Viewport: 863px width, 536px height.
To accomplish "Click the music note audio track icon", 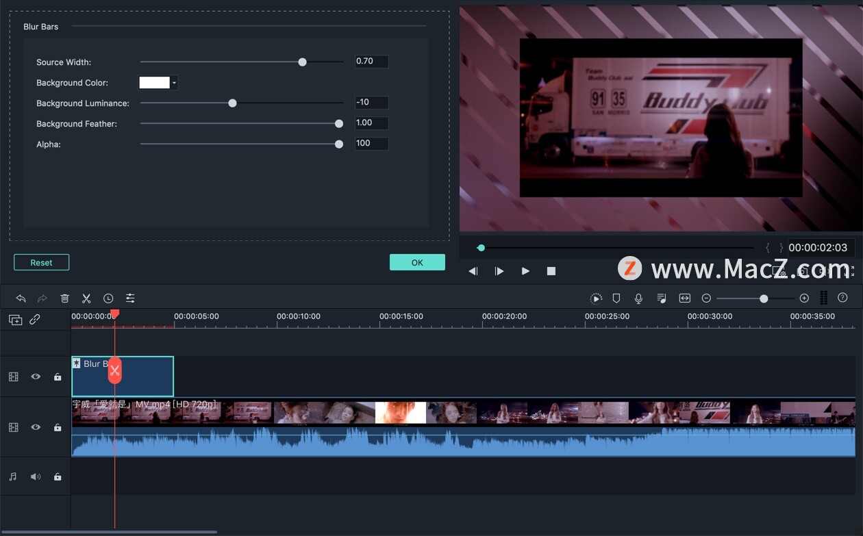I will tap(13, 476).
